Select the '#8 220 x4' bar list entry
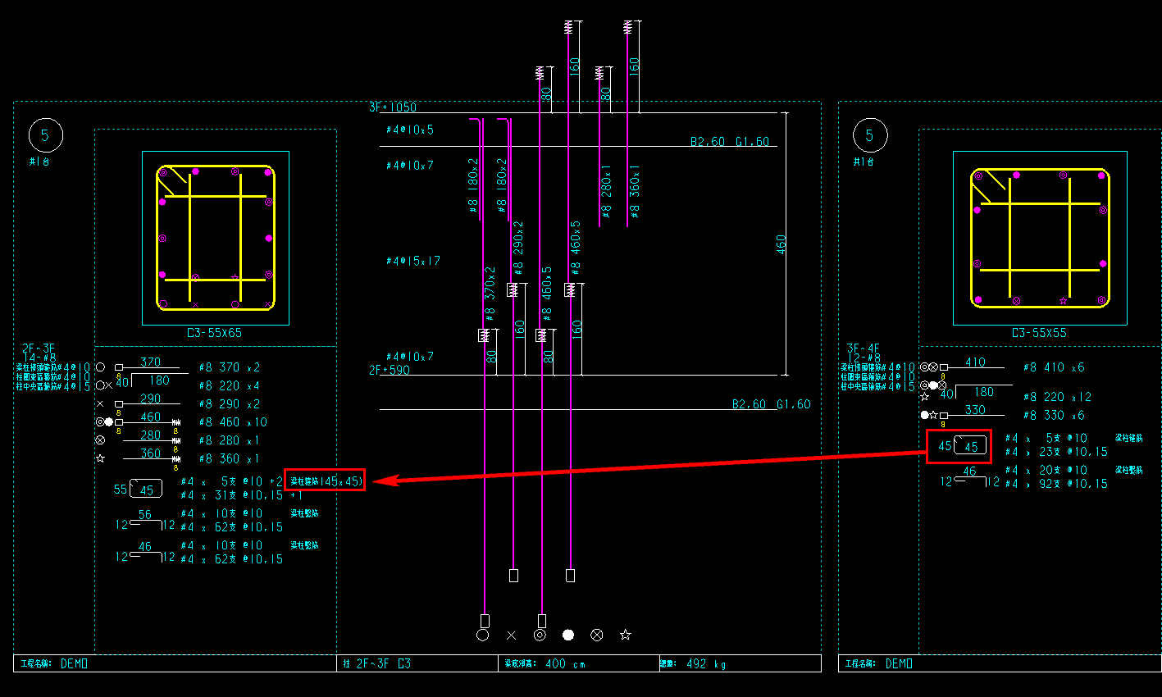This screenshot has height=697, width=1162. pos(230,385)
